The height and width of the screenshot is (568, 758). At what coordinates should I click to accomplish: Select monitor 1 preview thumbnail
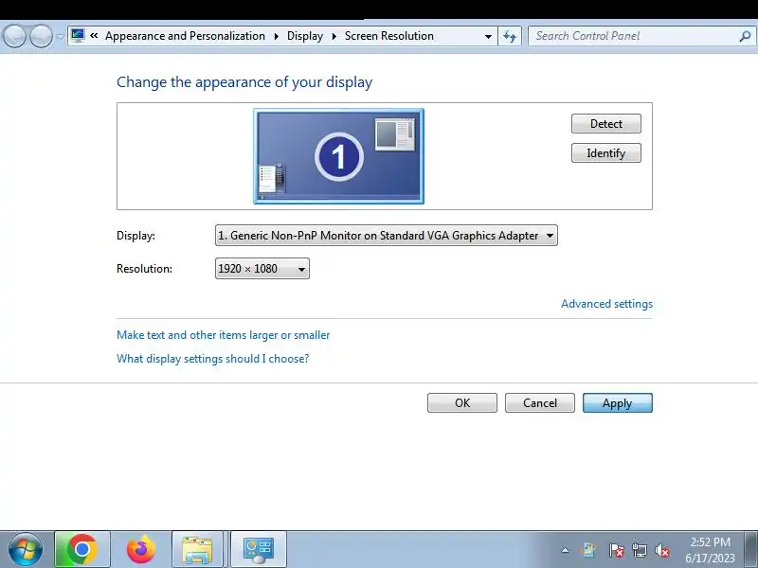coord(339,156)
